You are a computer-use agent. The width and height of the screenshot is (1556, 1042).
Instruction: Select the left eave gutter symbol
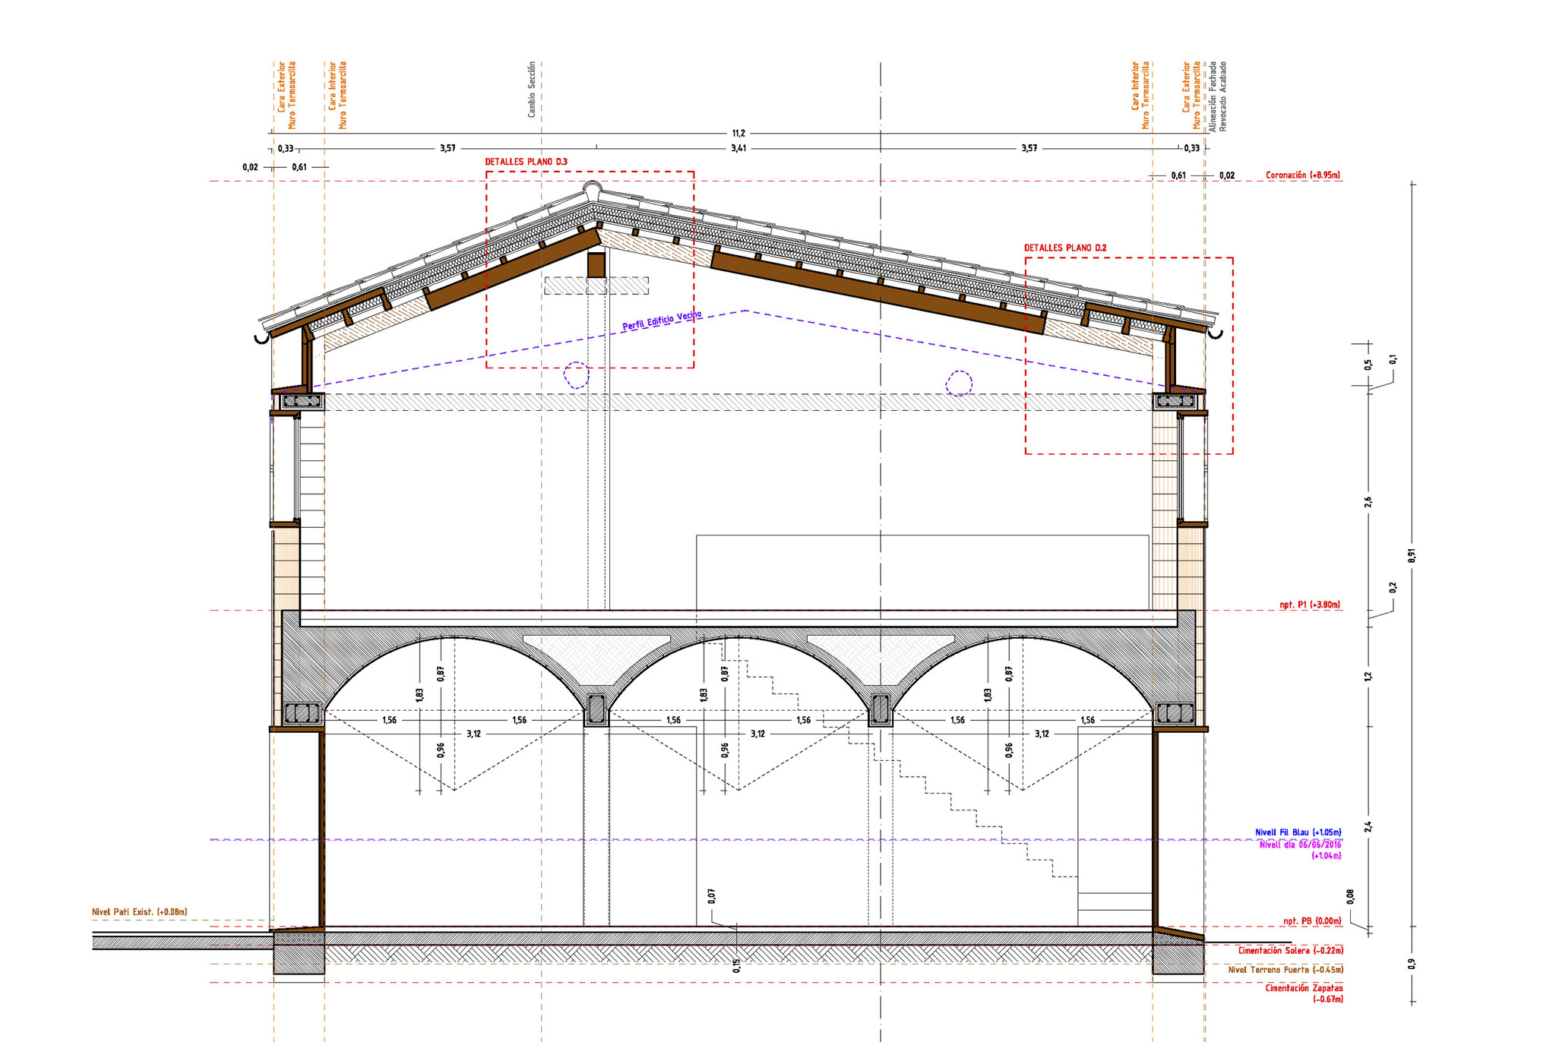point(262,338)
